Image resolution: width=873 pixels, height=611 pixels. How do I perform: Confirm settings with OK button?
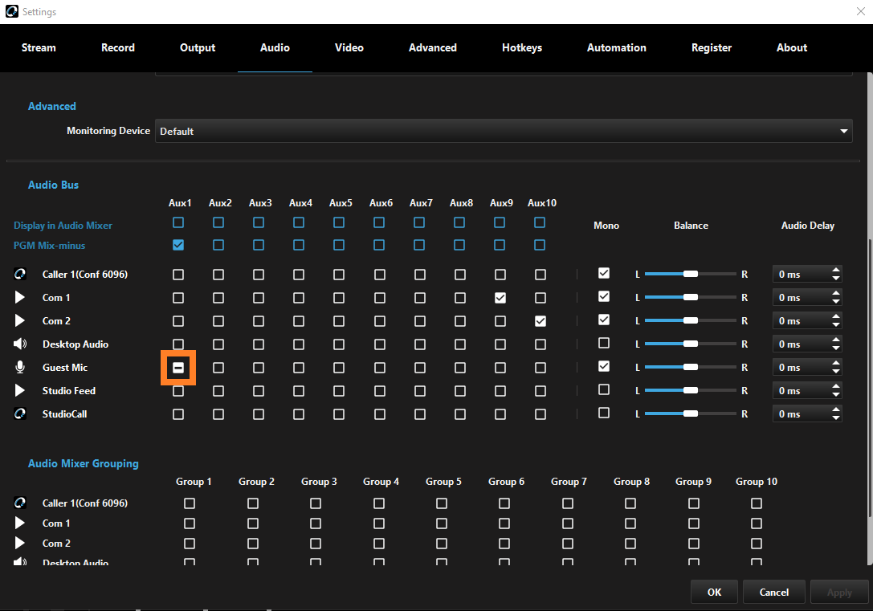click(x=714, y=592)
